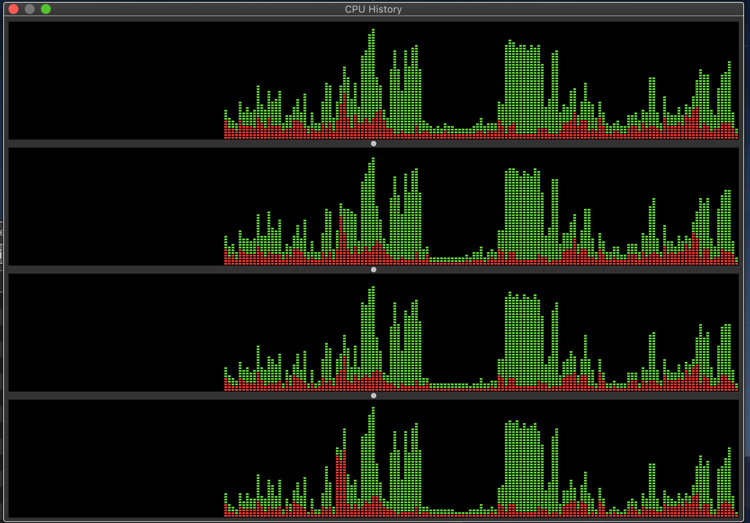The image size is (750, 523).
Task: Click the CPU History title text
Action: 373,9
